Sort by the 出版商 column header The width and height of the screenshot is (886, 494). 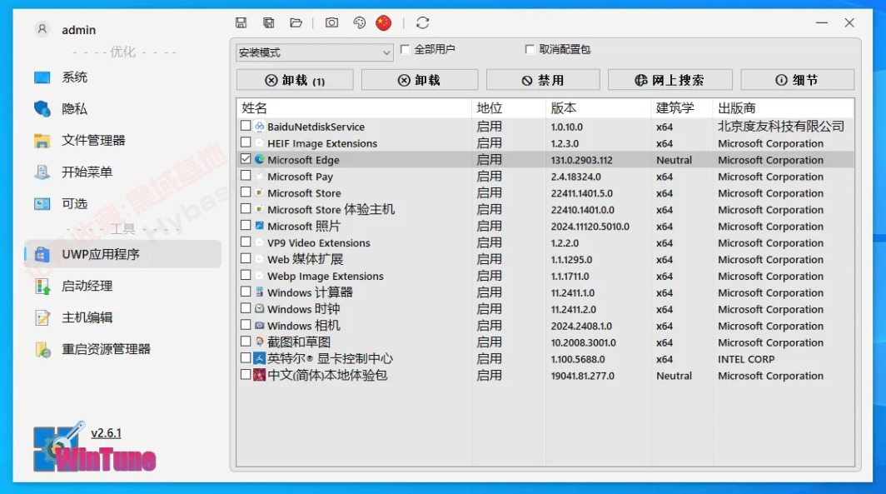coord(783,108)
